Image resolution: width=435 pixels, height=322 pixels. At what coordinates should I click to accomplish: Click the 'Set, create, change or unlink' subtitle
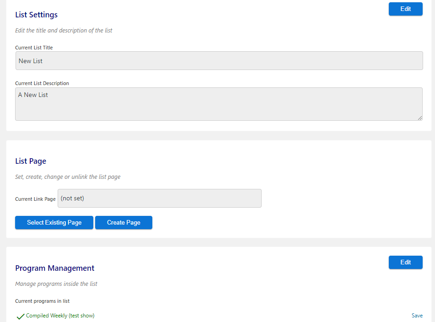pos(68,177)
